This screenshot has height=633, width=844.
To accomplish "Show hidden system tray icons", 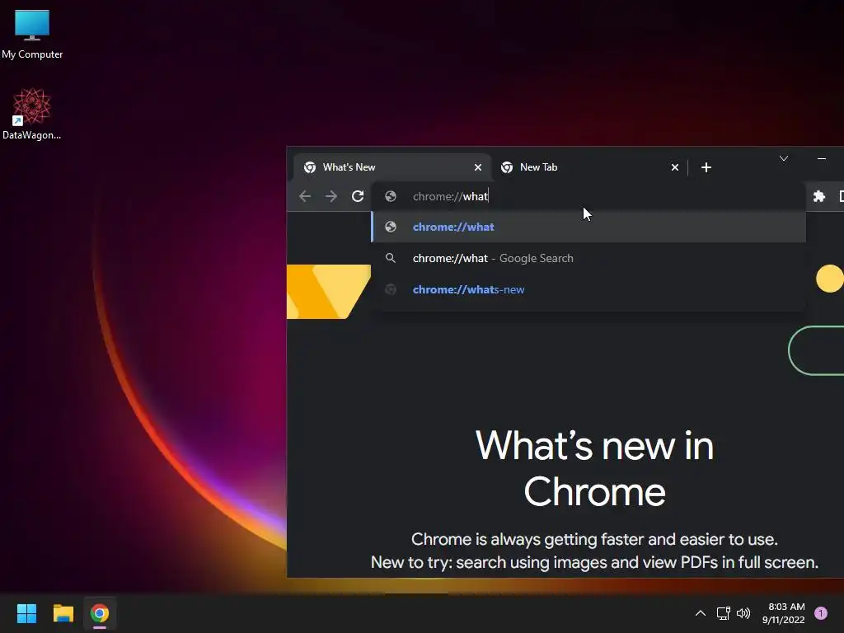I will [701, 613].
